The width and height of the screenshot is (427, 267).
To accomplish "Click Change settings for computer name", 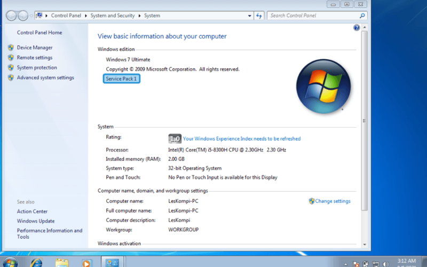I will 333,201.
